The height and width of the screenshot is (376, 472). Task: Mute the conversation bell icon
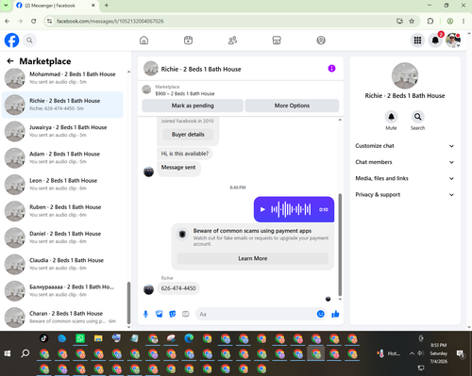point(391,117)
